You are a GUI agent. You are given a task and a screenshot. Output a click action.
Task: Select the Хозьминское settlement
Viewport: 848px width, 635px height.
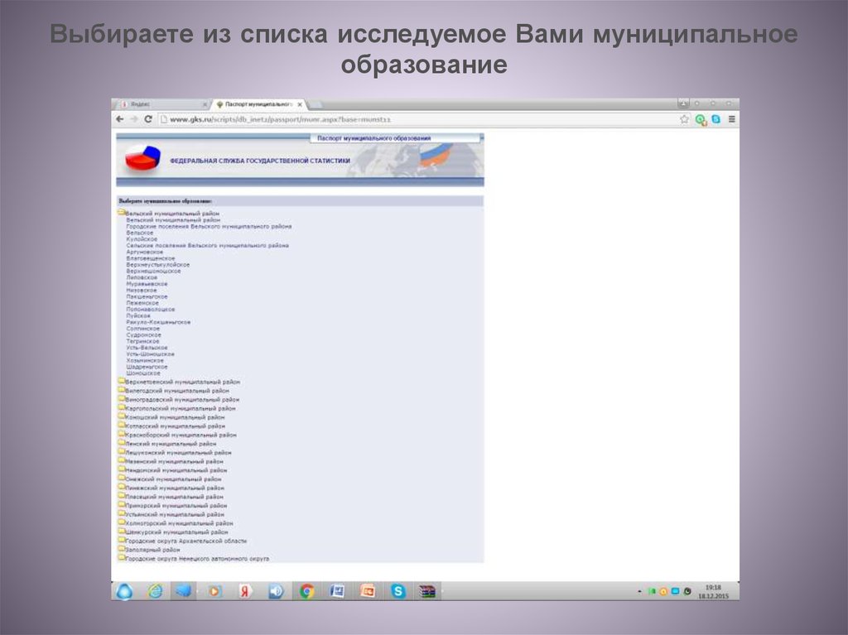pyautogui.click(x=144, y=361)
